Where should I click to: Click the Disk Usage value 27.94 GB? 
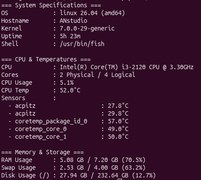click(73, 175)
